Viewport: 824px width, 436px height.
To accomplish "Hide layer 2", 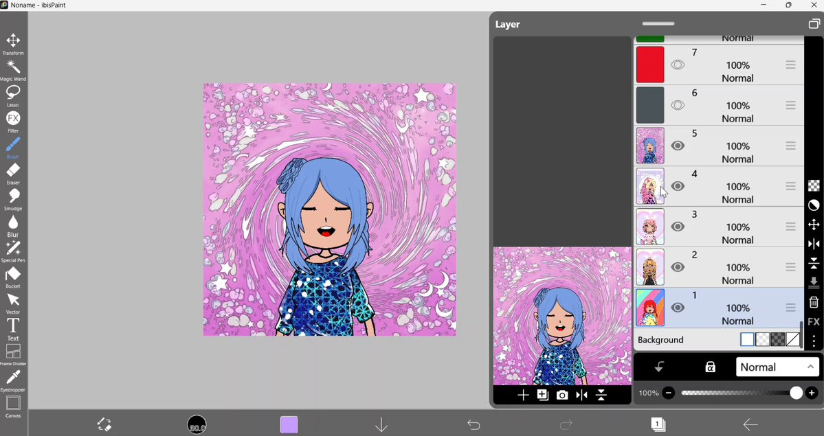I will coord(678,267).
